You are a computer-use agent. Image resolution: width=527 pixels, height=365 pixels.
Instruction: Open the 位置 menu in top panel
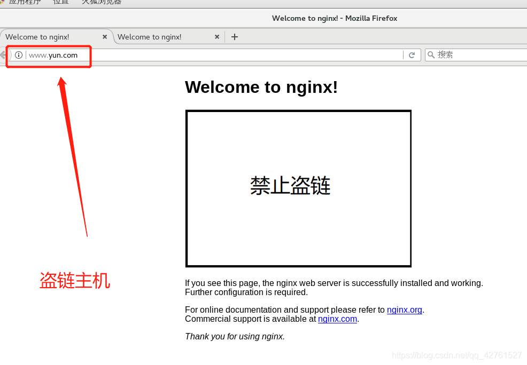pyautogui.click(x=61, y=2)
